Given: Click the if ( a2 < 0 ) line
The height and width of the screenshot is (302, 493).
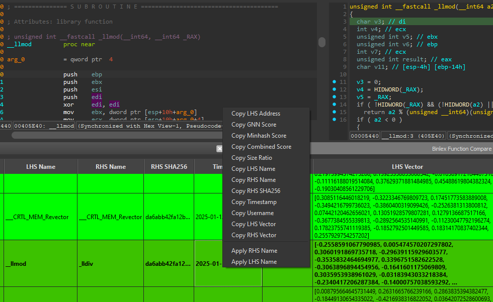Looking at the screenshot, I should coord(379,120).
